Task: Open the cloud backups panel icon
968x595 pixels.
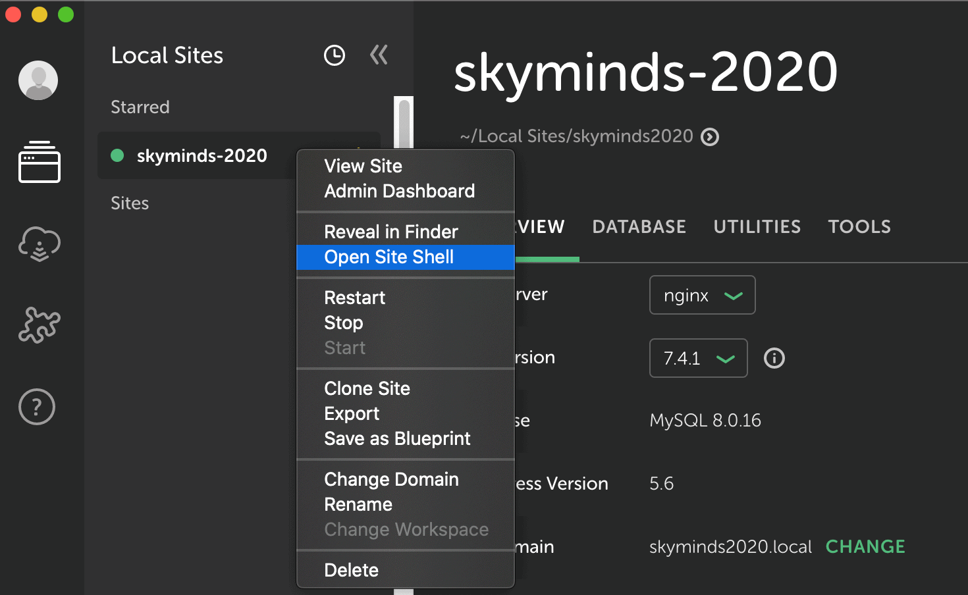Action: click(39, 244)
